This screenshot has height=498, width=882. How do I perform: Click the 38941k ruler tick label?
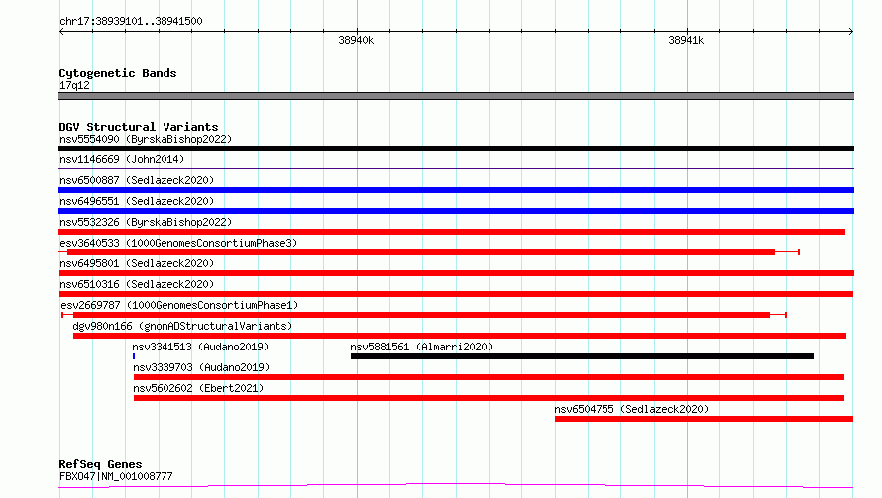click(x=686, y=40)
